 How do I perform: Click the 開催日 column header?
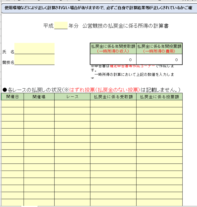point(12,97)
